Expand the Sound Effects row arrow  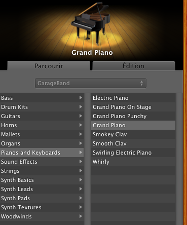pyautogui.click(x=81, y=162)
